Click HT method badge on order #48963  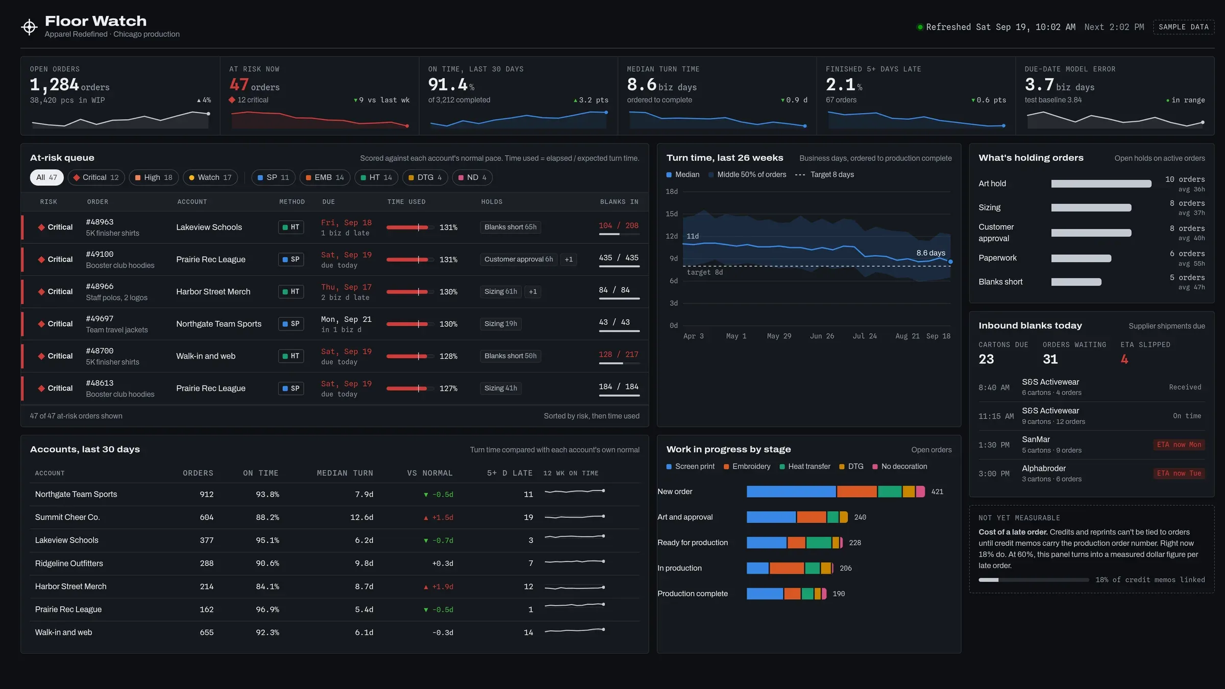pos(291,227)
